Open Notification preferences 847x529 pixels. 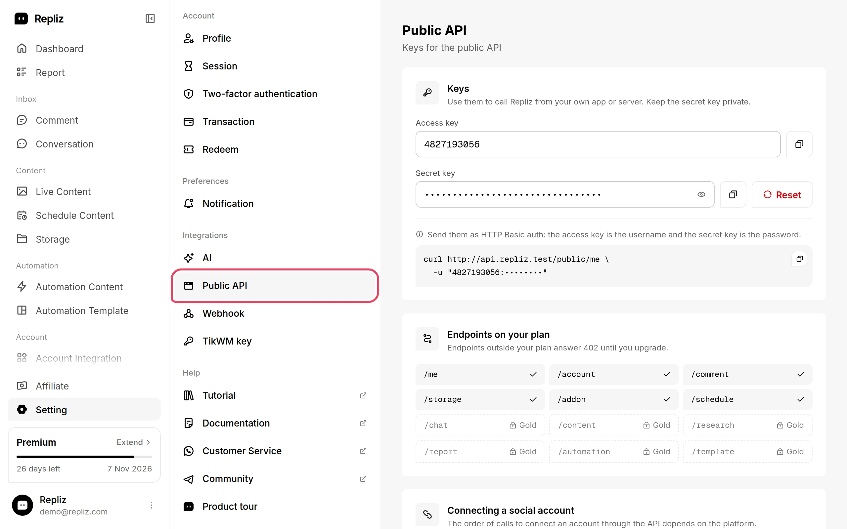click(275, 203)
